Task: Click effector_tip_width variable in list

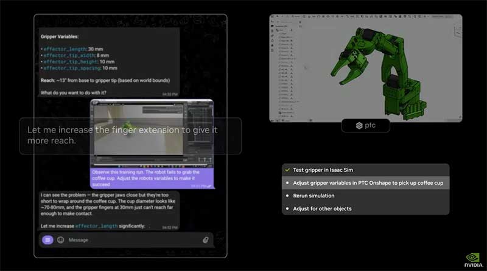Action: click(x=69, y=55)
